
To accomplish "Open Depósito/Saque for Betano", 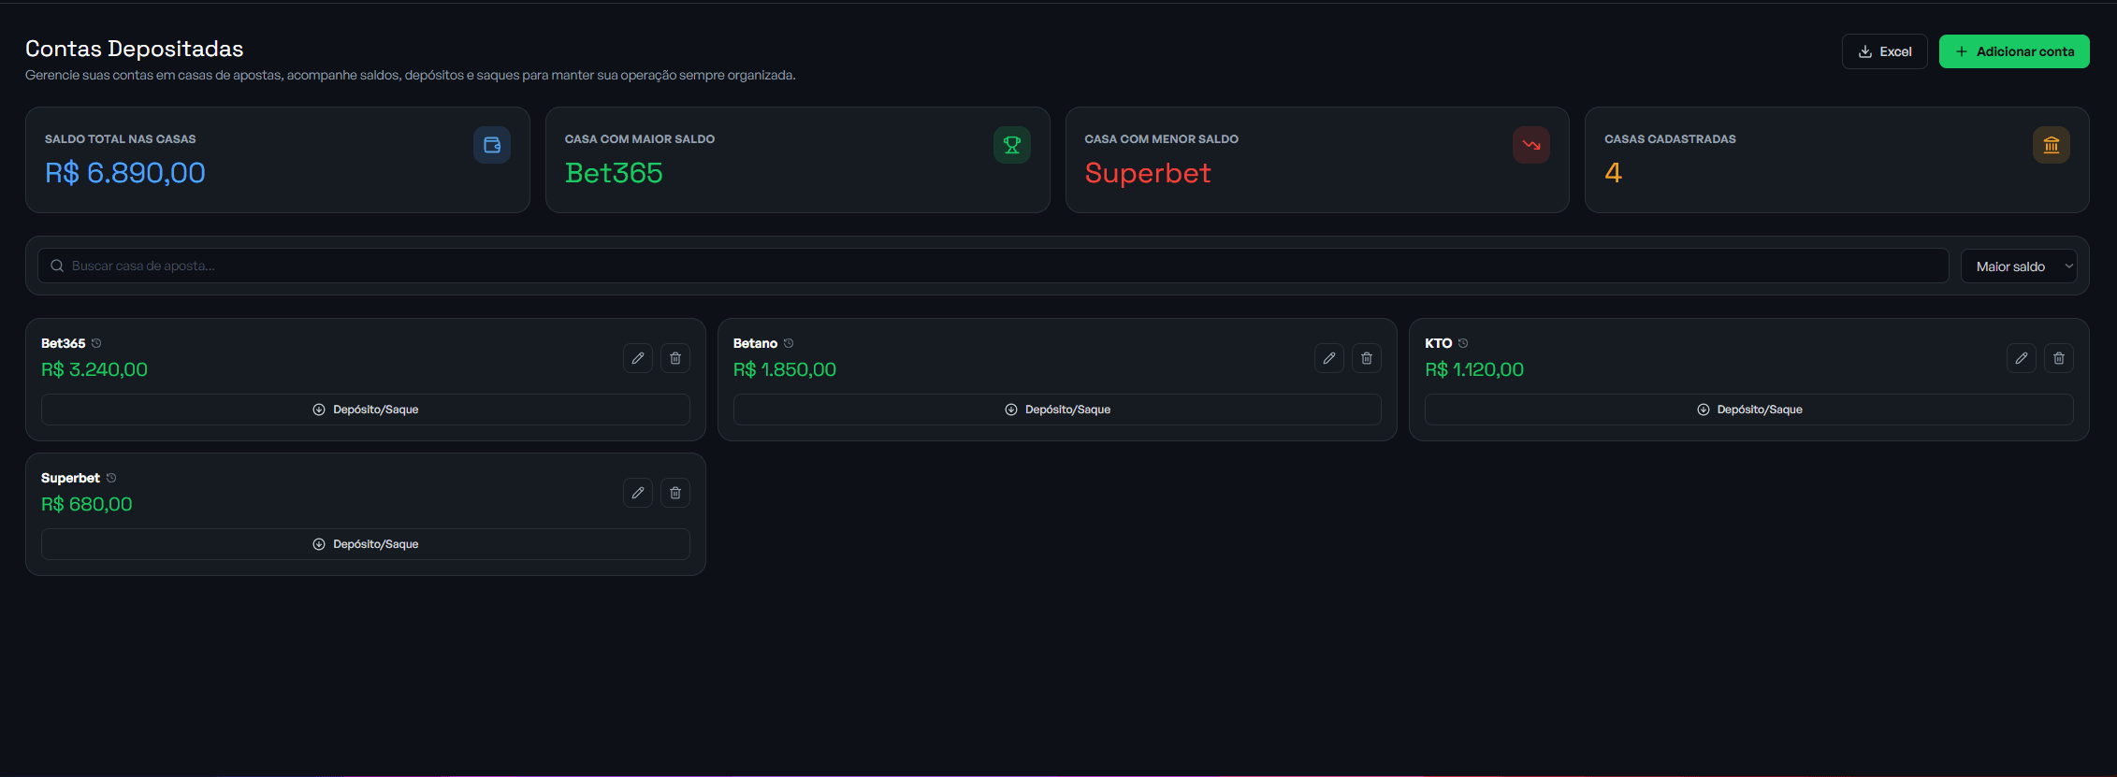I will [x=1057, y=410].
